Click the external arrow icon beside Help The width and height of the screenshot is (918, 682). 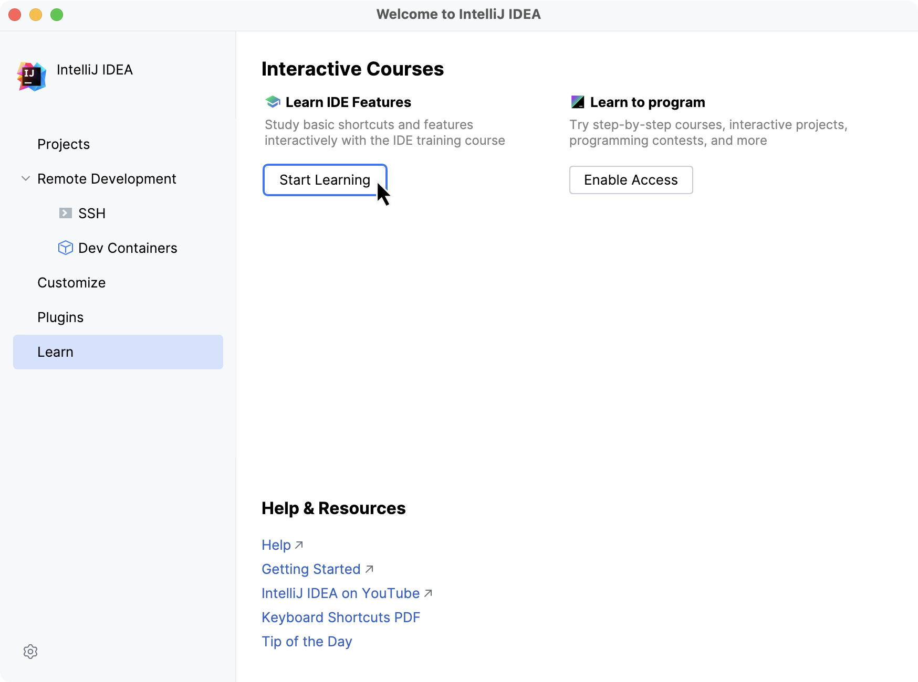(x=299, y=545)
